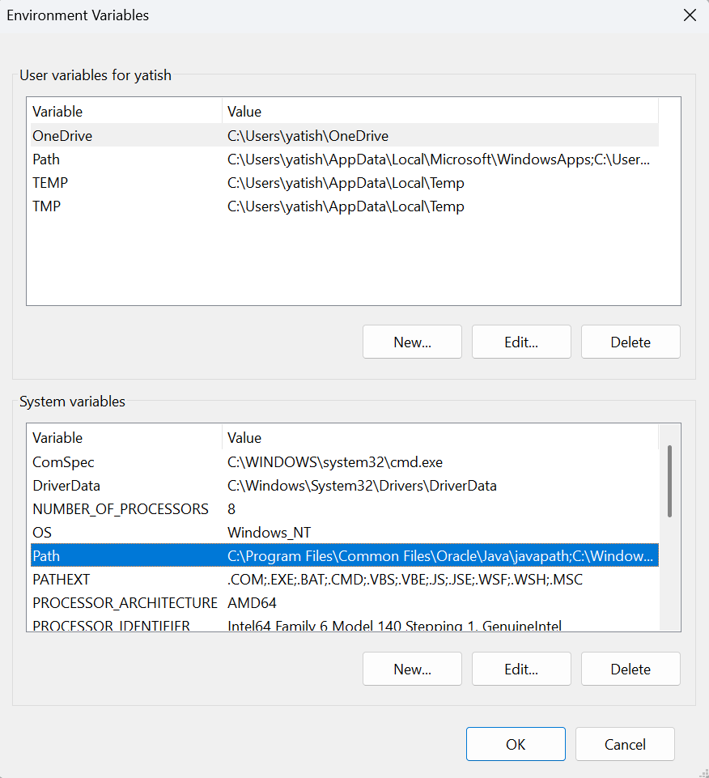
Task: Select the OneDrive user variable
Action: click(121, 135)
